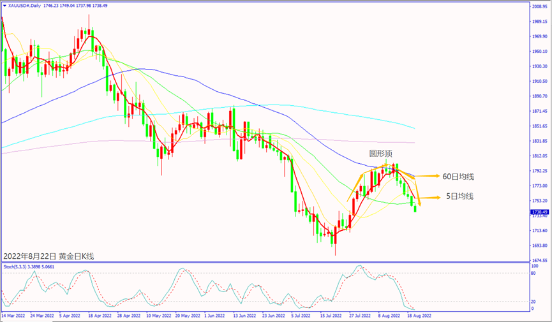Screen dimensions: 552x322
Task: Click the orange arrow pointing to 60日均线
Action: pyautogui.click(x=428, y=175)
